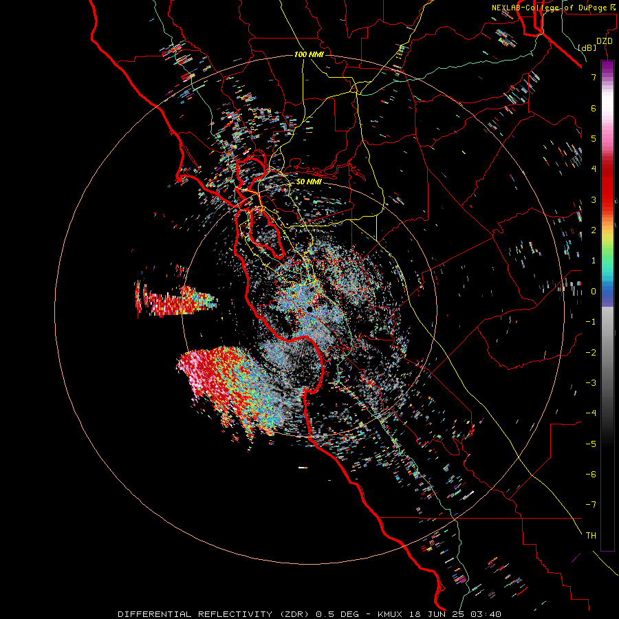
Task: Select the 100 NMI range ring label
Action: tap(309, 54)
